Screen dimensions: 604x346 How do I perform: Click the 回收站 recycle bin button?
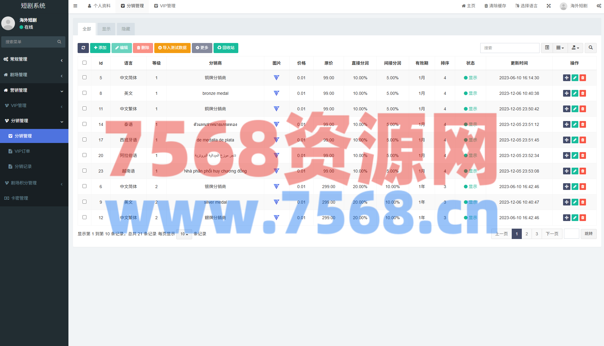(x=226, y=48)
